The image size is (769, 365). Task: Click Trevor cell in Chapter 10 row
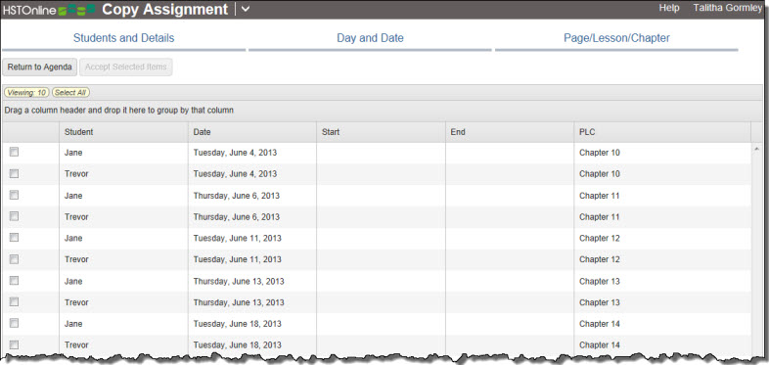point(123,173)
